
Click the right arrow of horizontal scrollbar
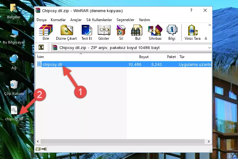[209, 141]
